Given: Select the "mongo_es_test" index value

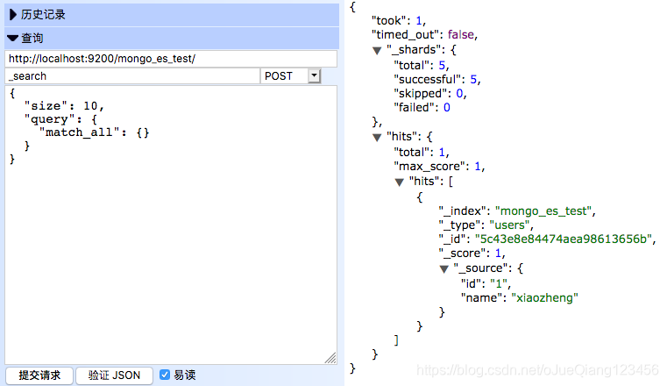Looking at the screenshot, I should coord(543,211).
